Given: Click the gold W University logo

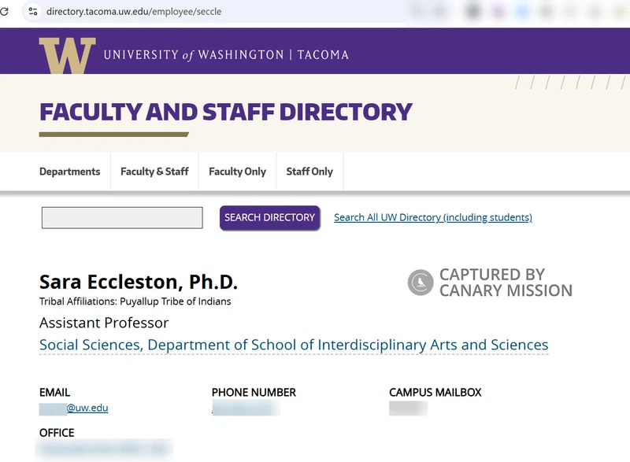Looking at the screenshot, I should (67, 55).
